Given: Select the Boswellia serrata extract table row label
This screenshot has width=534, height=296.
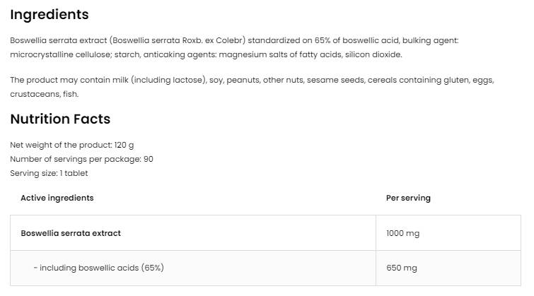Looking at the screenshot, I should [x=71, y=233].
